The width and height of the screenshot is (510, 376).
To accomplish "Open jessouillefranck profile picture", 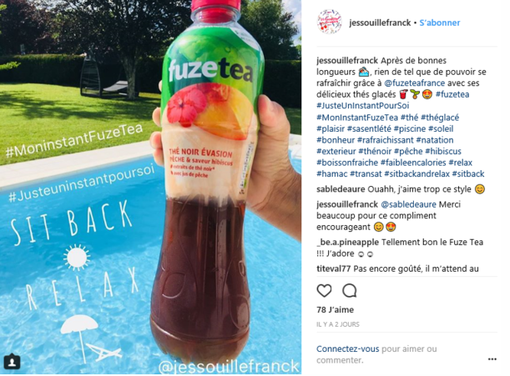I will coord(329,23).
